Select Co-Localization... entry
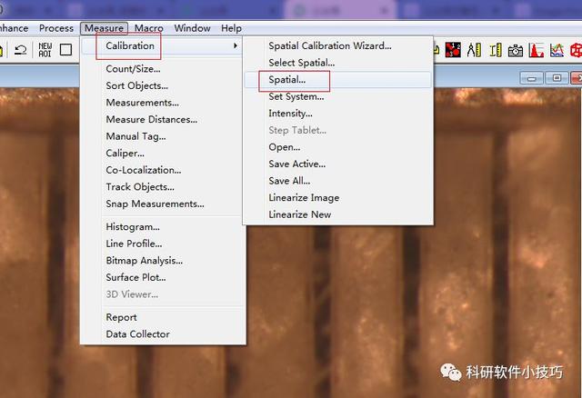582x398 pixels. pos(162,170)
